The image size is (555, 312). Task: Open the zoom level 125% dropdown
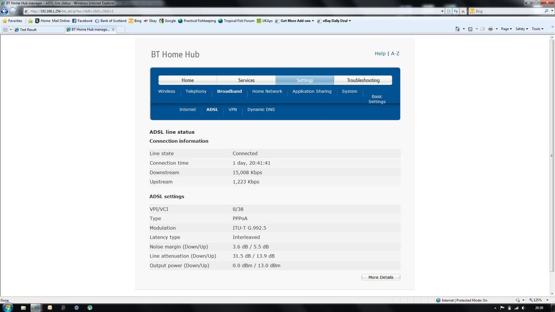tap(547, 300)
